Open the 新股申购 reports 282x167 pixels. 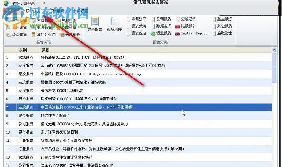pos(66,20)
